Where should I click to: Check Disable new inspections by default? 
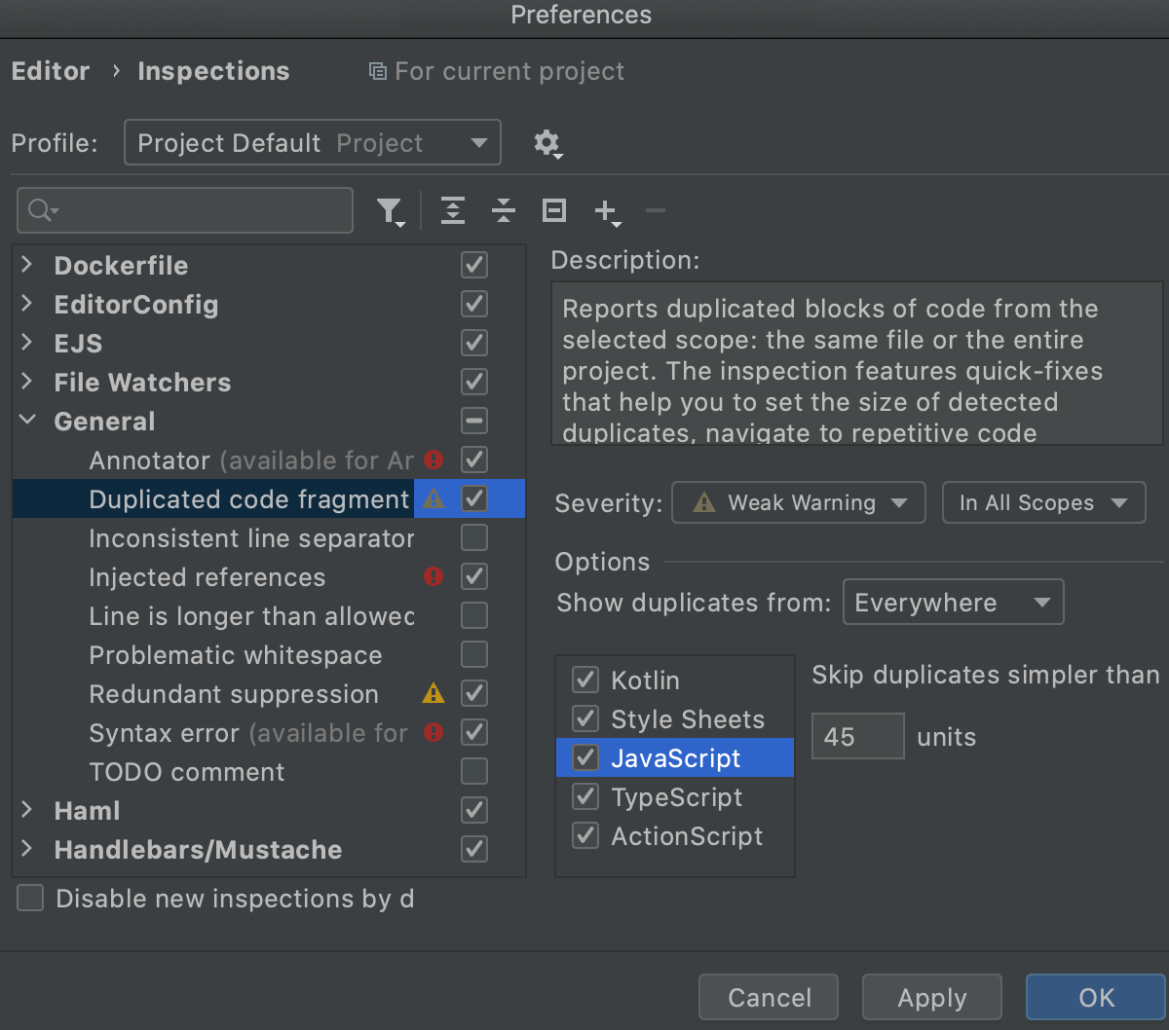tap(29, 899)
